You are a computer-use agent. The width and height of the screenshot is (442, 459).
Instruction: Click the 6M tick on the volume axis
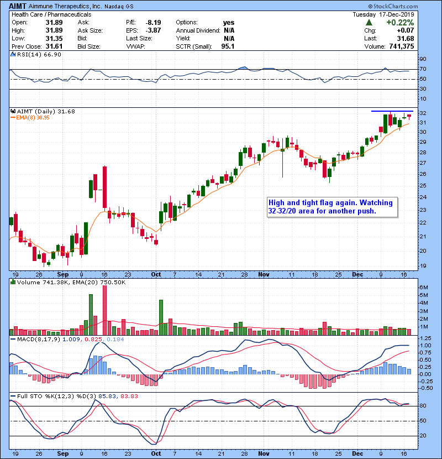424,288
